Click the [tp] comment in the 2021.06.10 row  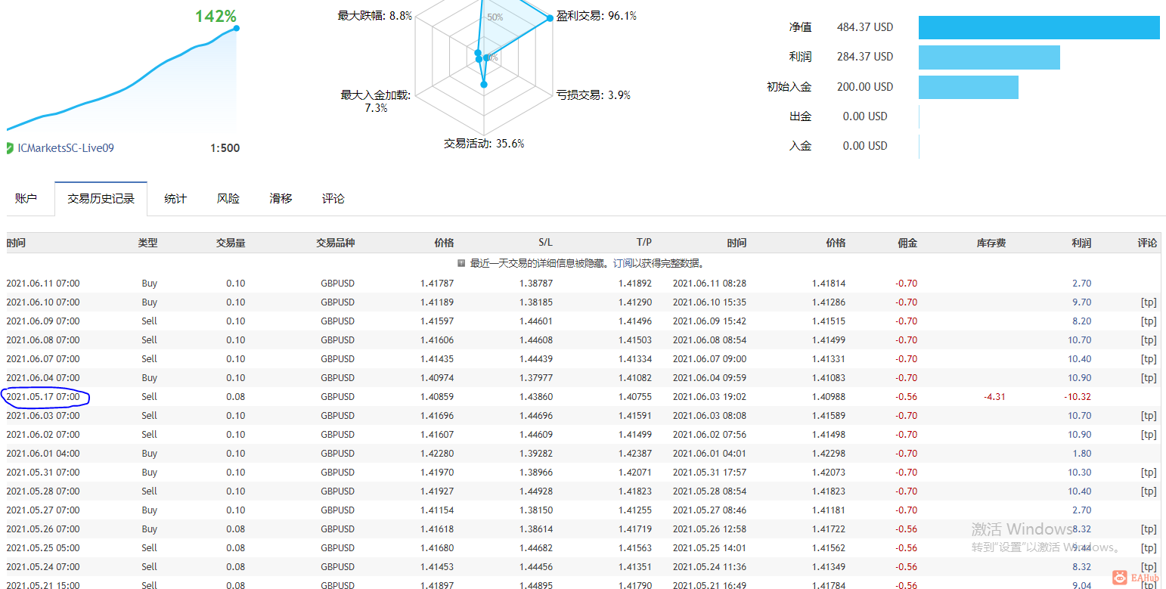[1149, 302]
